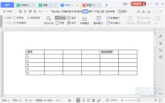This screenshot has height=103, width=165.
Task: Select 单页 single page view
Action: tap(71, 18)
